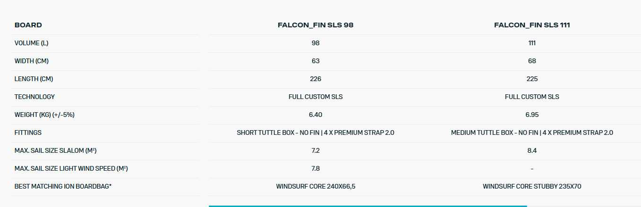Click the 6.40 weight value
641x207 pixels.
(316, 115)
